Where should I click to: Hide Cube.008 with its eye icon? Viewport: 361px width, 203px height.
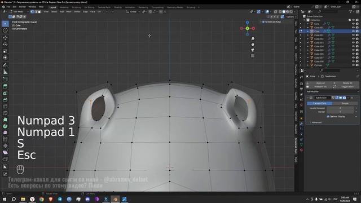click(354, 61)
